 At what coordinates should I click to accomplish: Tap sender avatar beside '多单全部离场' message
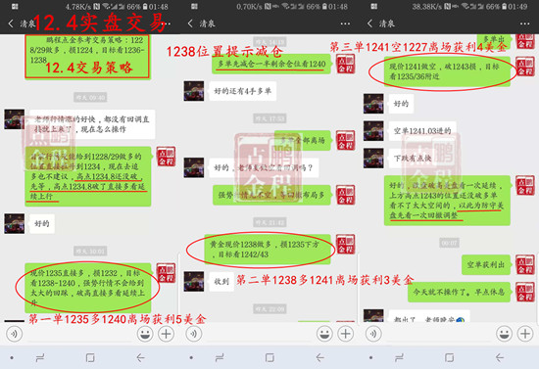pos(346,140)
